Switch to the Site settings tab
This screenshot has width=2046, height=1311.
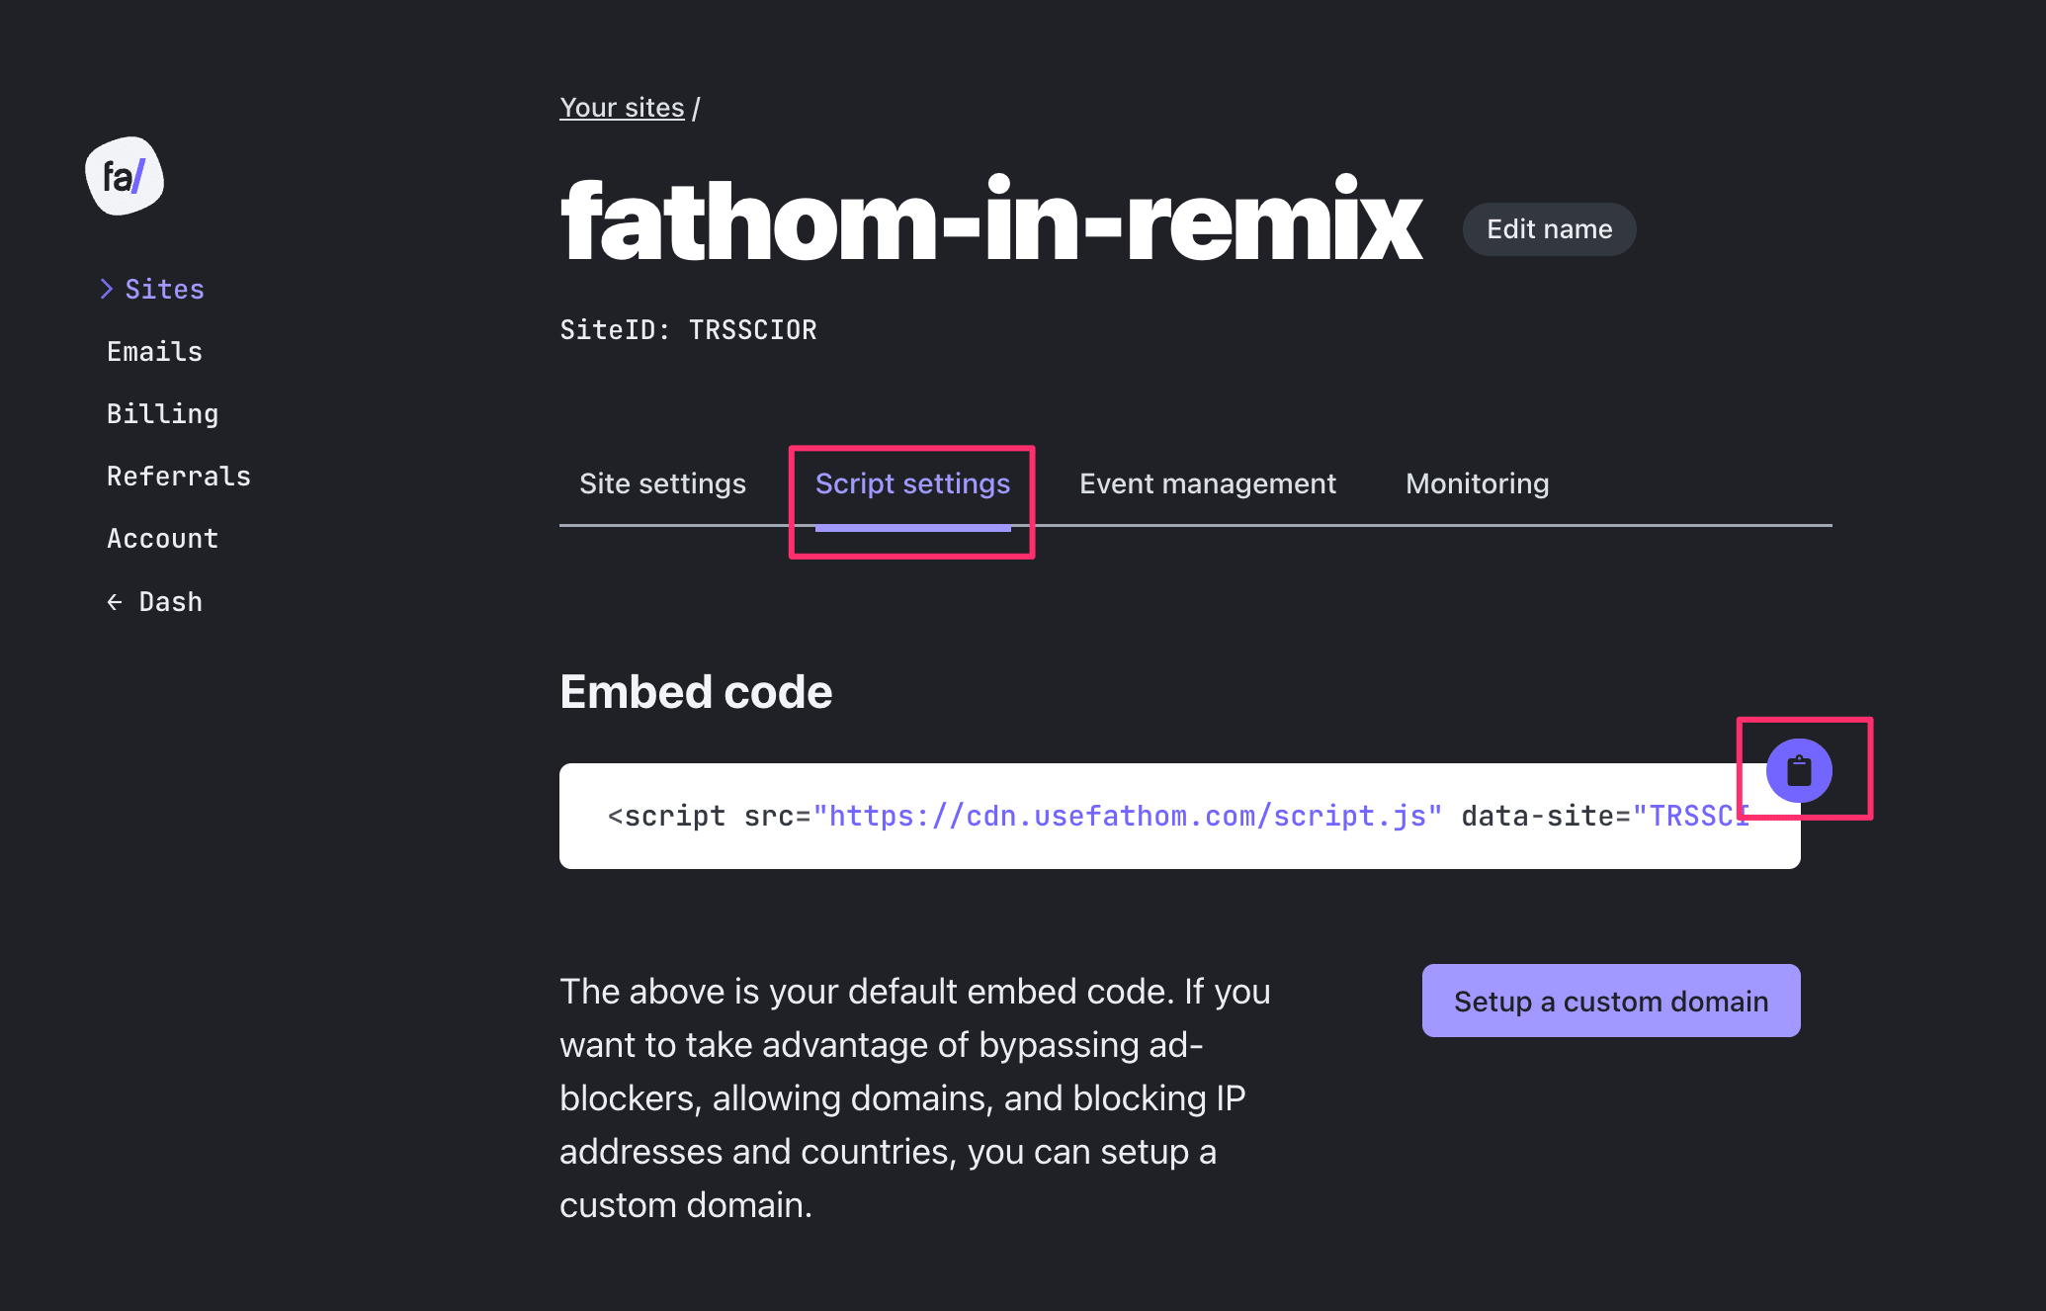coord(662,483)
